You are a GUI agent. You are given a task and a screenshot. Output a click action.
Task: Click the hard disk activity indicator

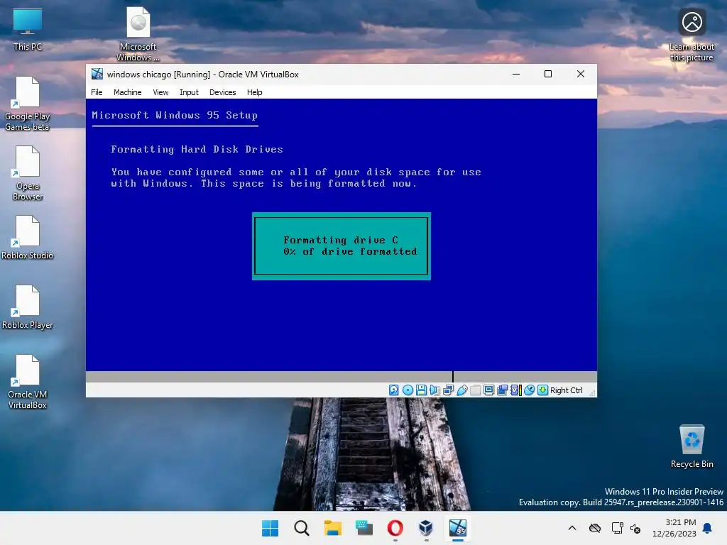point(393,390)
